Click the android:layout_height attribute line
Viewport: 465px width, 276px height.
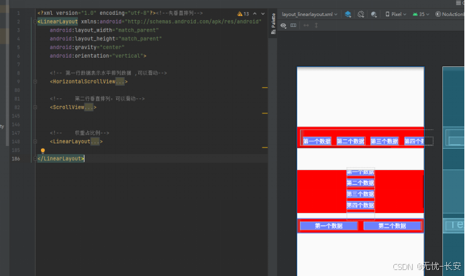coord(105,39)
